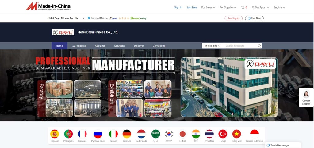Open the Products menu

tap(79, 46)
